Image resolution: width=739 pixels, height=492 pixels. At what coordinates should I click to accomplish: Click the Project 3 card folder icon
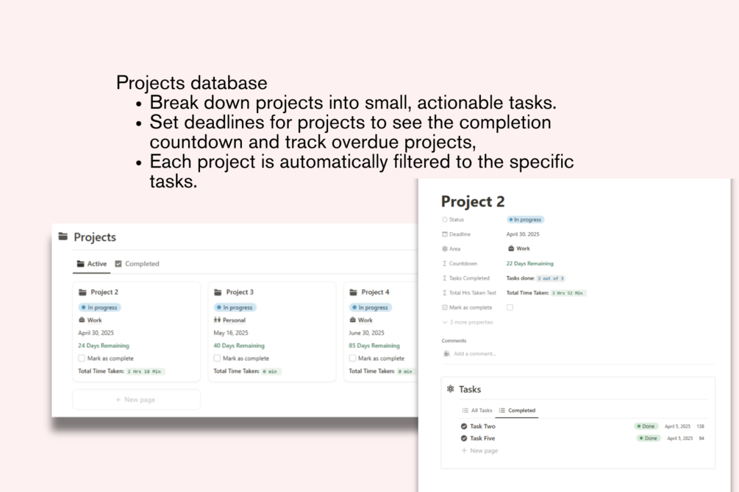coord(218,292)
